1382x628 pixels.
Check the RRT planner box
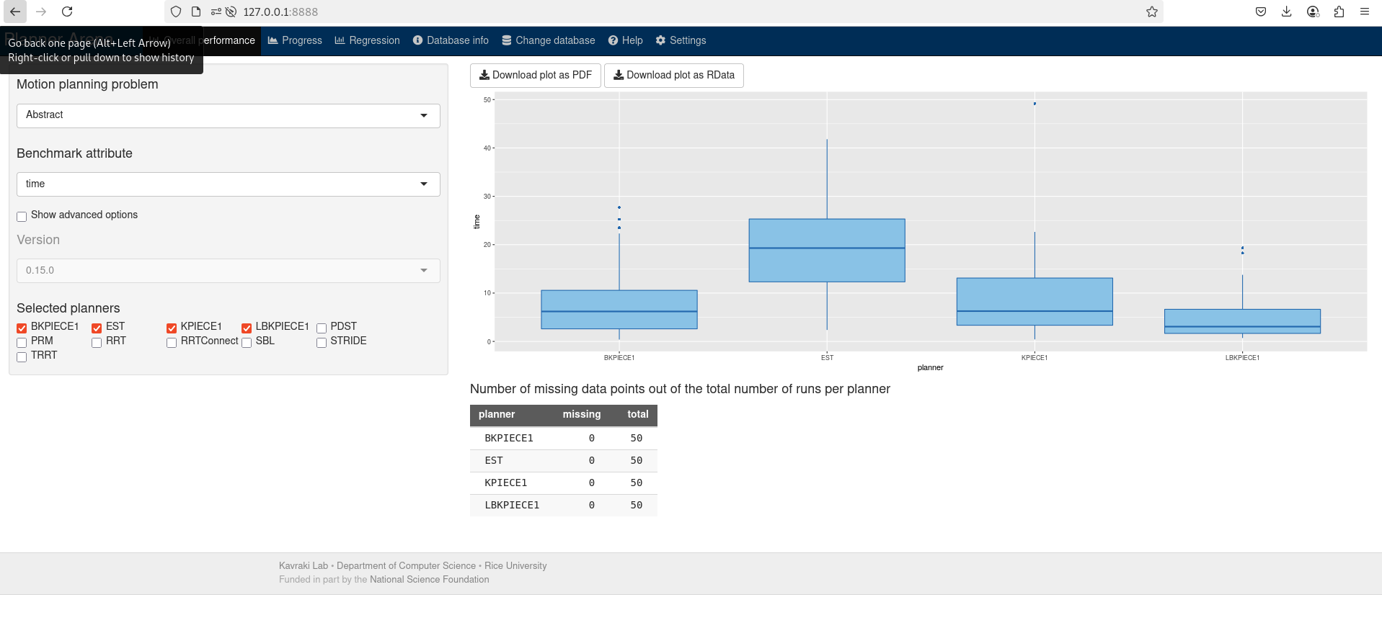pyautogui.click(x=97, y=343)
